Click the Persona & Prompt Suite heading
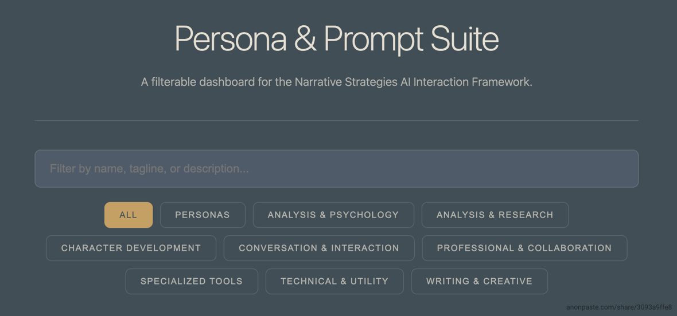 coord(337,39)
